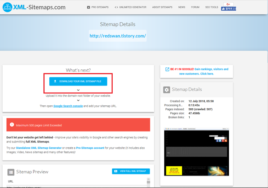This screenshot has width=268, height=188.
Task: Click the 'What's next?' heading
Action: [78, 70]
